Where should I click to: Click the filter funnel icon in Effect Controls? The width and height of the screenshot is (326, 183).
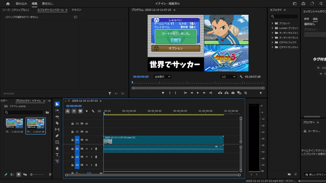(110, 94)
